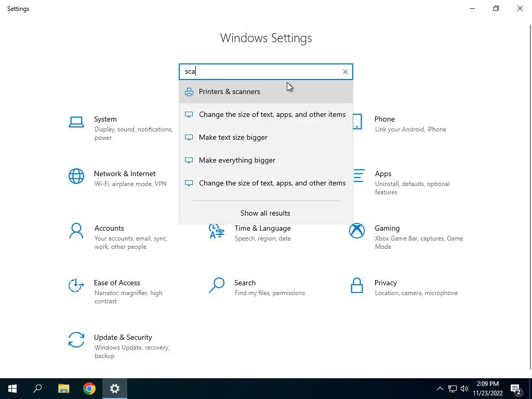
Task: Click the volume speaker tray icon
Action: pos(464,389)
